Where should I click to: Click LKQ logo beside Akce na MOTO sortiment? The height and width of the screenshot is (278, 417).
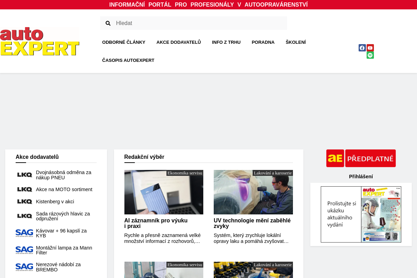[25, 189]
